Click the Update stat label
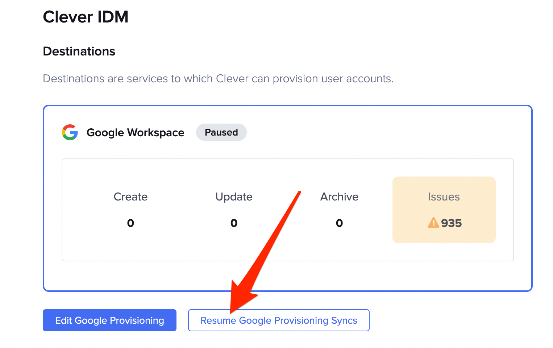 234,196
